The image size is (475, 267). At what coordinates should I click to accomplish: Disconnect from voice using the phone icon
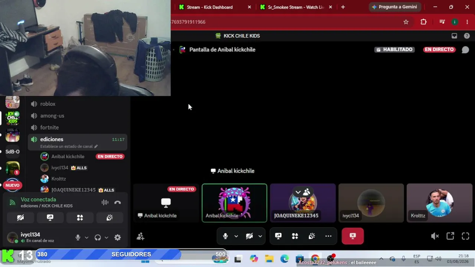118,202
